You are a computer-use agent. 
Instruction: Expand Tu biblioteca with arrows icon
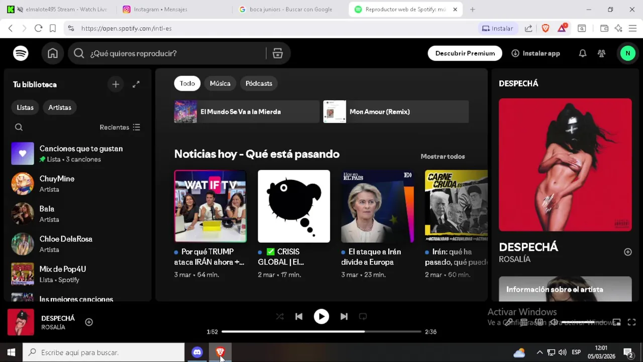136,84
